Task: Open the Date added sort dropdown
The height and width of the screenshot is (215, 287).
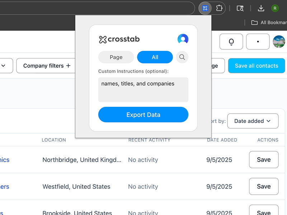Action: pos(253,121)
